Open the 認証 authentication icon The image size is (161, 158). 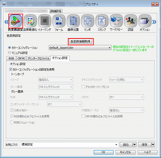click(x=130, y=21)
